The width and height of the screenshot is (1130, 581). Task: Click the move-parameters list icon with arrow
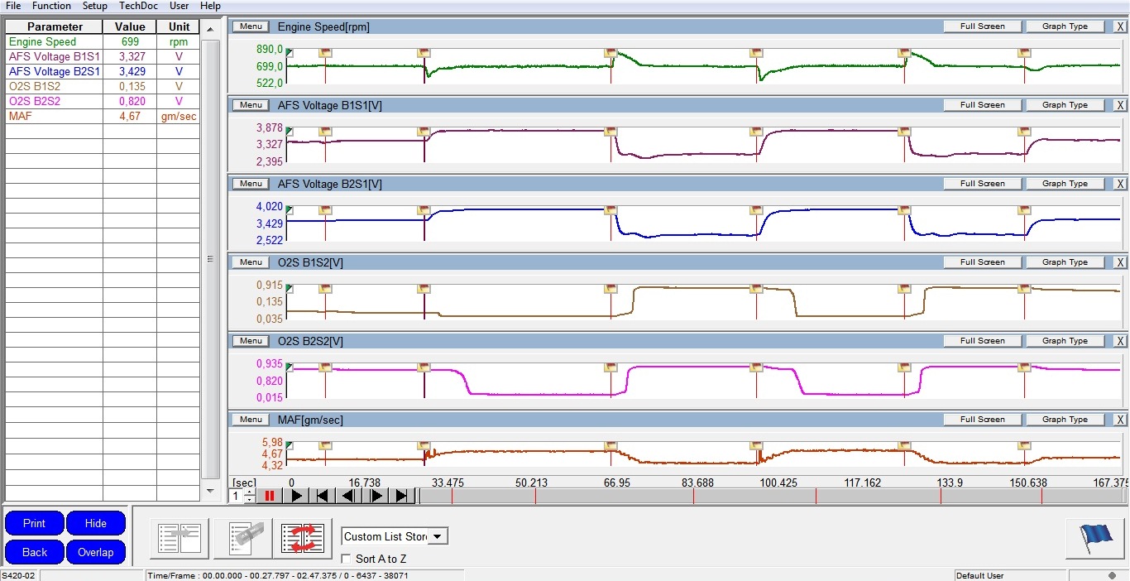(180, 539)
